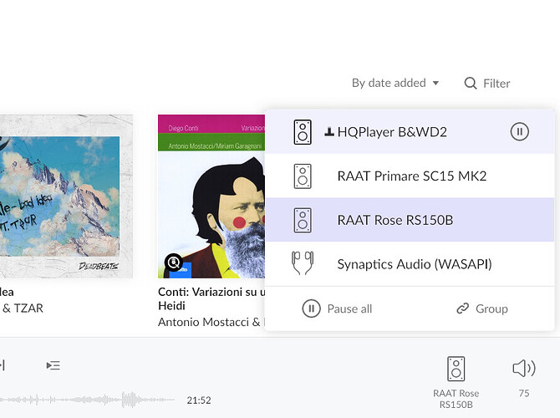
Task: Click the 21:52 track time
Action: (x=199, y=400)
